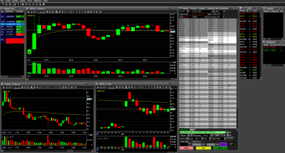
Task: Adjust the Price stepper arrows
Action: (212, 135)
